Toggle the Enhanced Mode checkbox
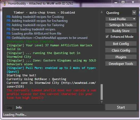This screenshot has height=120, width=140. tap(107, 36)
